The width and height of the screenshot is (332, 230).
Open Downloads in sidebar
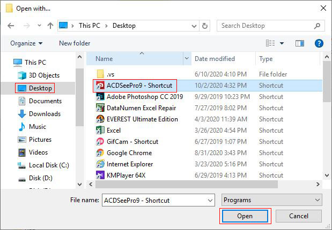[x=39, y=114]
